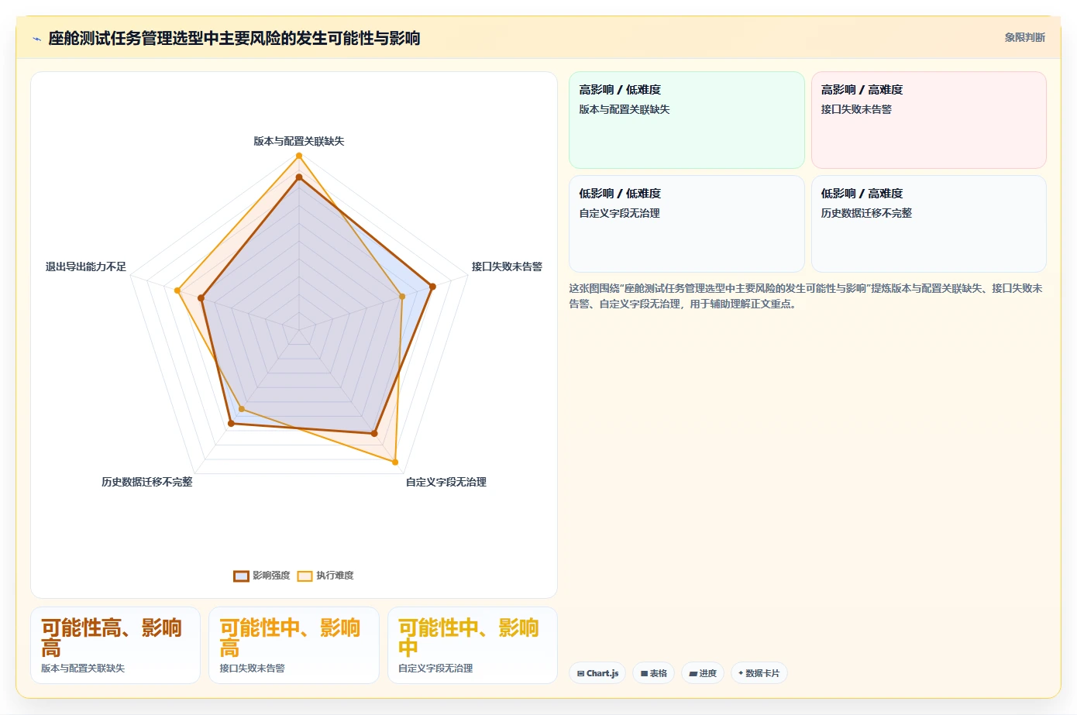Click the 可能性中、影响中 summary card
Screen dimensions: 1077x715
tap(473, 645)
